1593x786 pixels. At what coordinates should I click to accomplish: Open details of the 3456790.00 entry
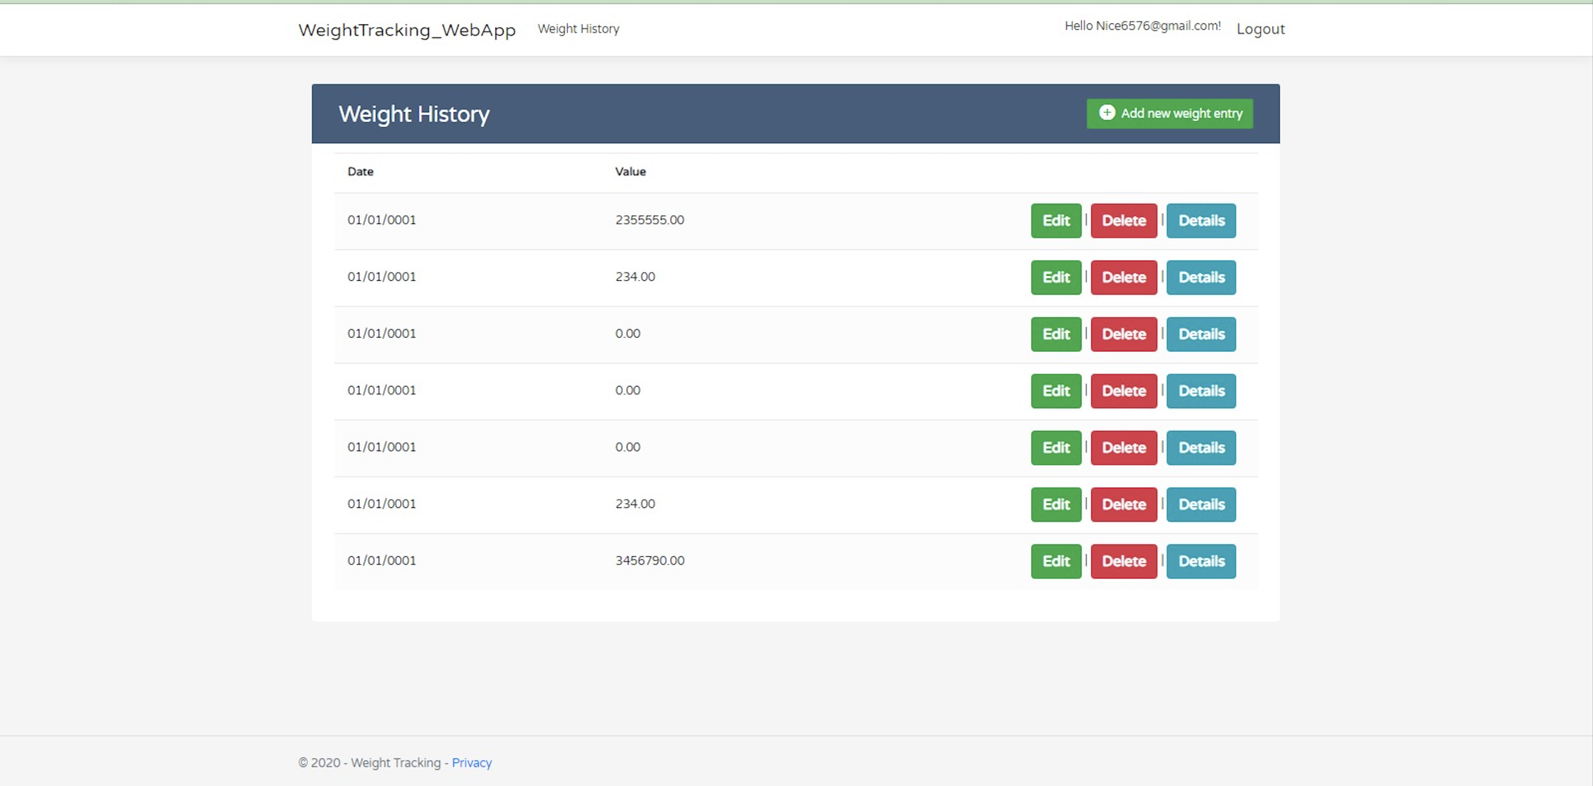coord(1201,561)
